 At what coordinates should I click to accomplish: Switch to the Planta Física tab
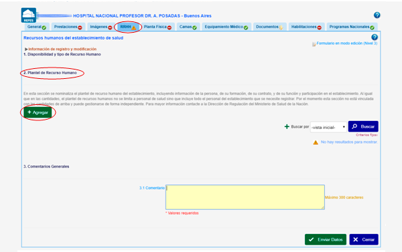click(x=157, y=27)
